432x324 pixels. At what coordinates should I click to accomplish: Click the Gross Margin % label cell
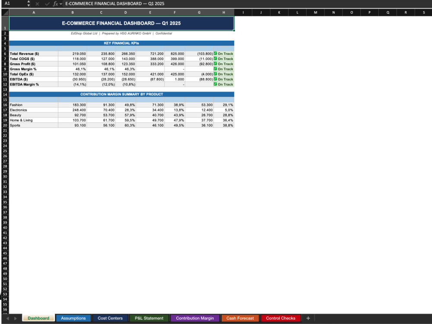point(34,69)
